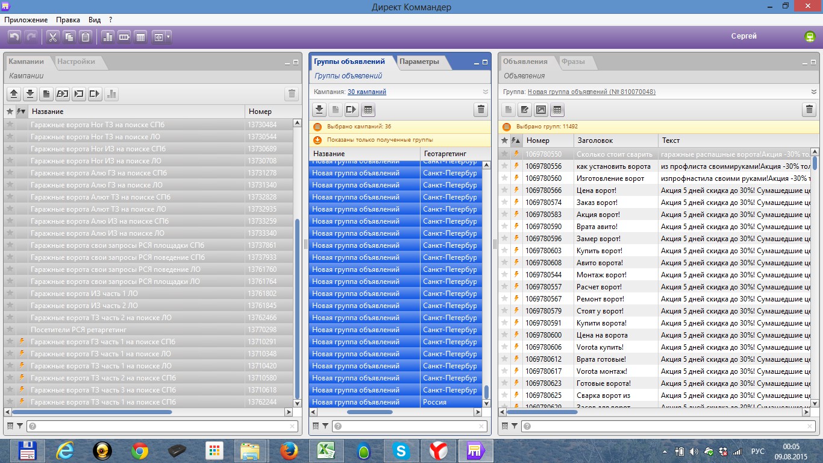Expand the Кампания details chevron in groups panel
Image resolution: width=823 pixels, height=463 pixels.
485,92
